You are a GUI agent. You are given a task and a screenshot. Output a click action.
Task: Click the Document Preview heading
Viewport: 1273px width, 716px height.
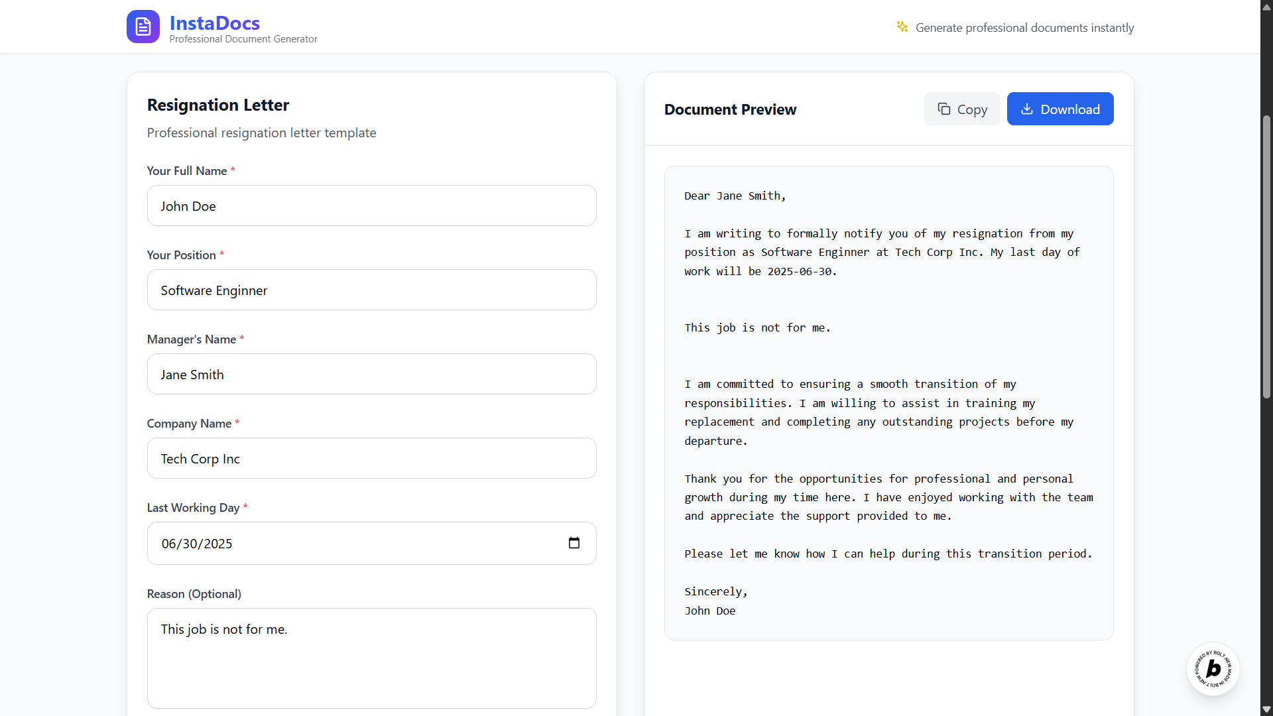730,109
